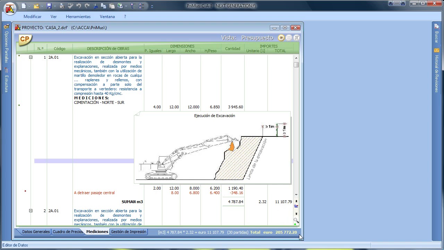Open the Ver menu
444x250 pixels.
pyautogui.click(x=53, y=17)
